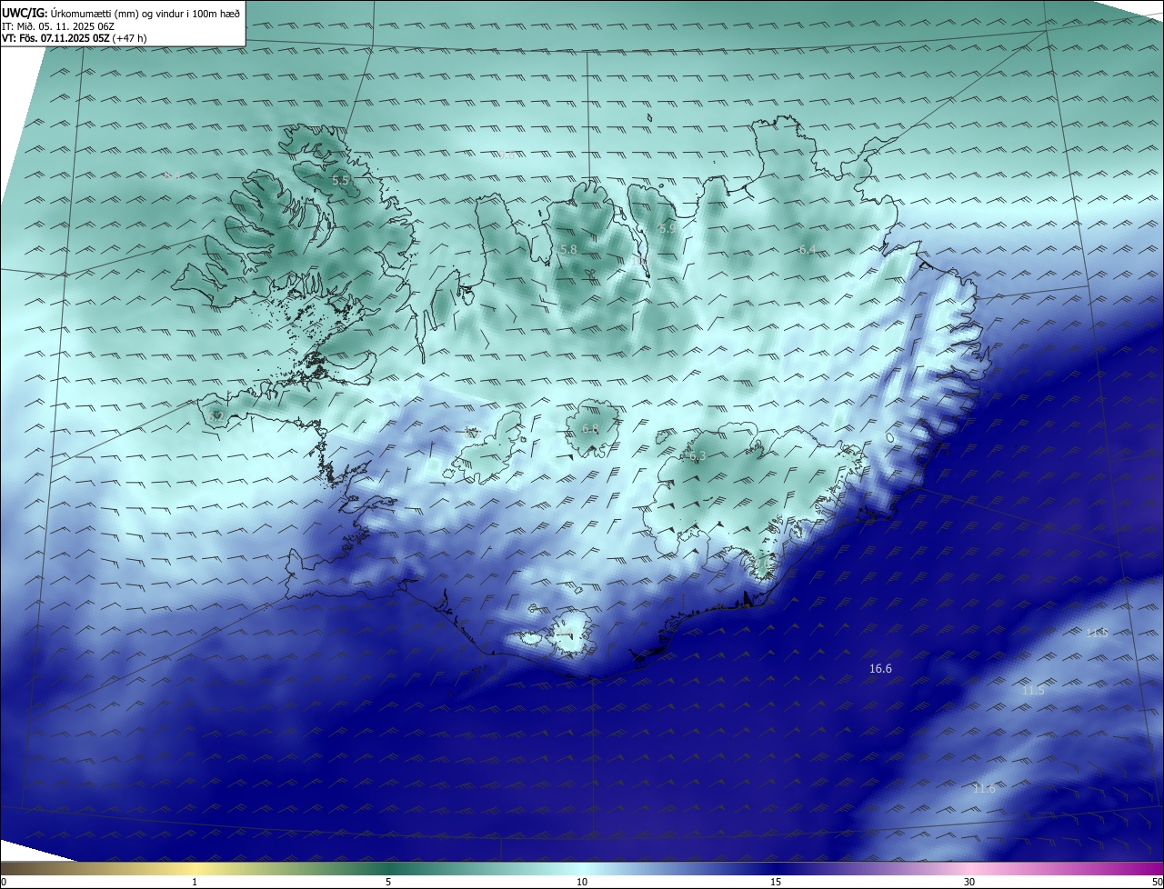The image size is (1164, 889).
Task: Click the 10 tick on the color scale
Action: (582, 882)
